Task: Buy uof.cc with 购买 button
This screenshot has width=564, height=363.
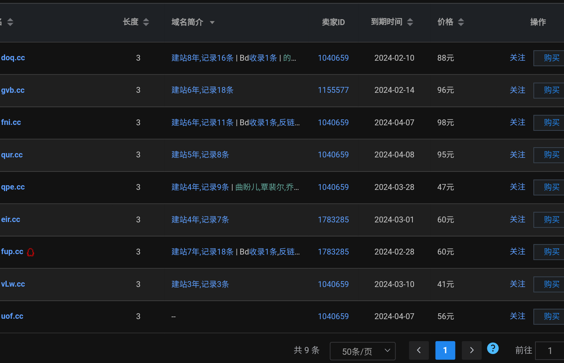Action: click(549, 316)
